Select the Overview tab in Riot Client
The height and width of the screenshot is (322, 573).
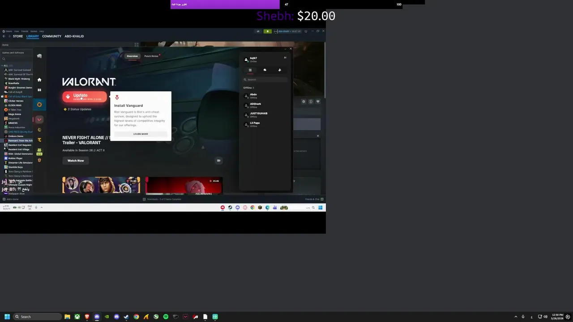(132, 56)
